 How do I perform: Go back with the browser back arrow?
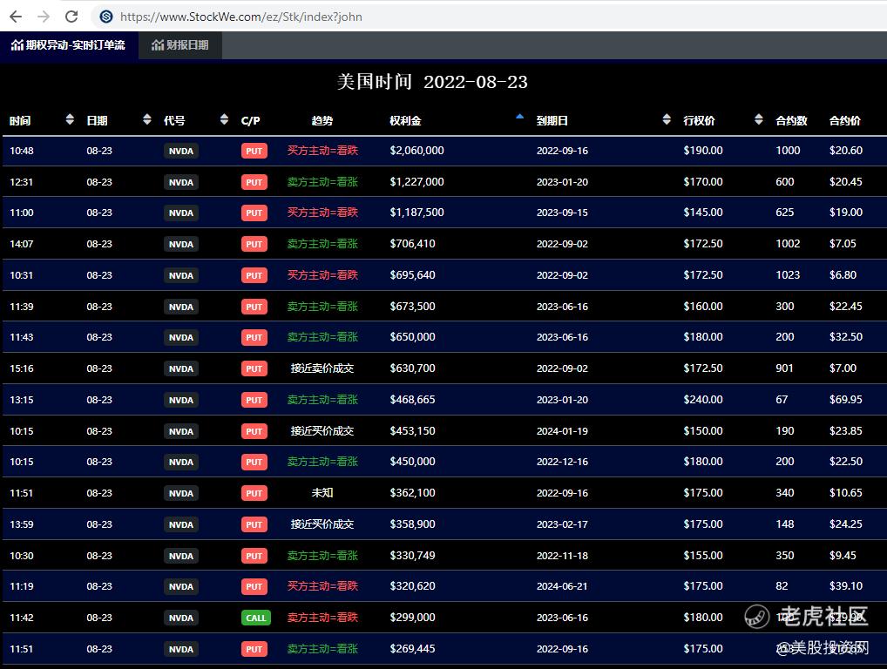(x=16, y=17)
